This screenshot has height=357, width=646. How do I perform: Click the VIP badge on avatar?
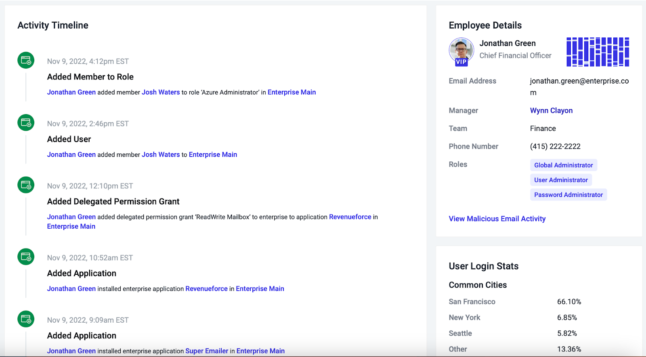[461, 62]
